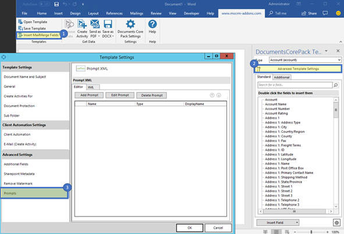
Task: Click OK in Template Settings
Action: click(x=190, y=228)
